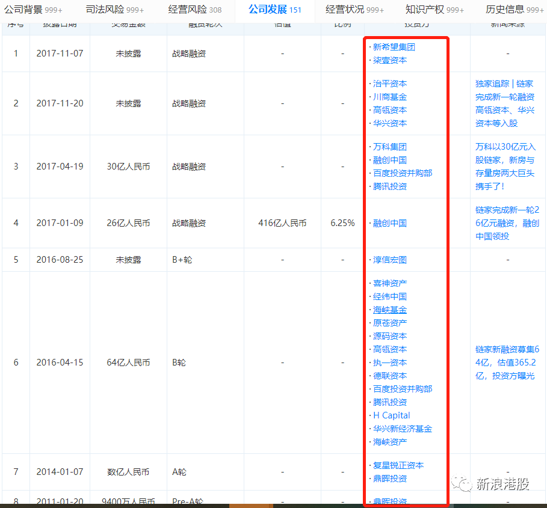547x508 pixels.
Task: Select the amount 64亿人民币
Action: 128,363
